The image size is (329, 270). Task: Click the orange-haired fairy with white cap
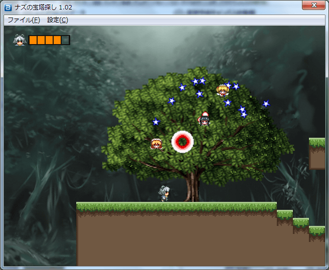point(156,144)
